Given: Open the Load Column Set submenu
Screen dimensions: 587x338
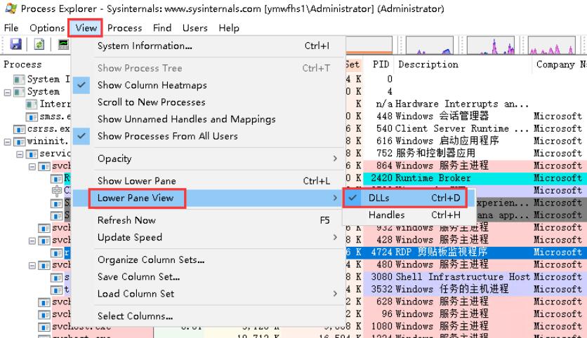Looking at the screenshot, I should pos(208,294).
